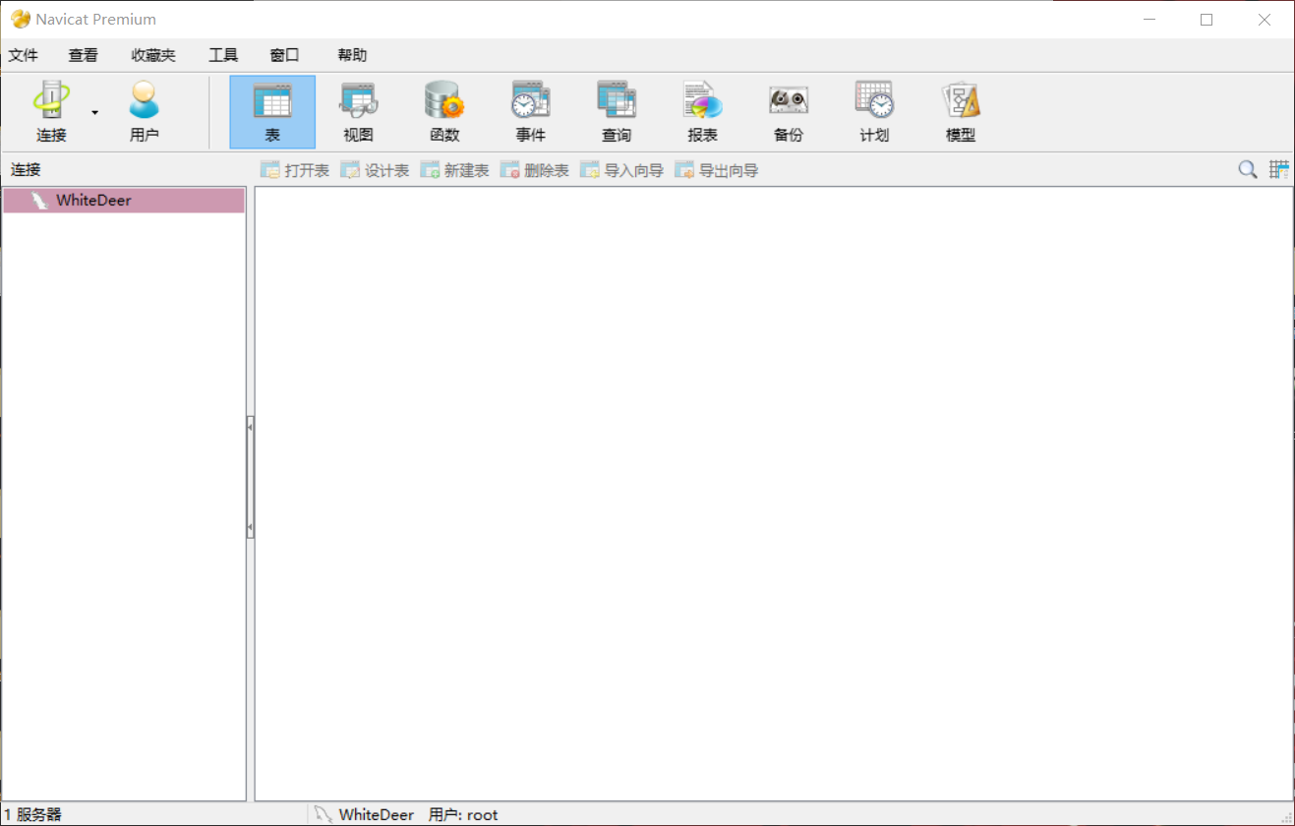
Task: Open the Model (模型) toolbar icon
Action: (x=961, y=112)
